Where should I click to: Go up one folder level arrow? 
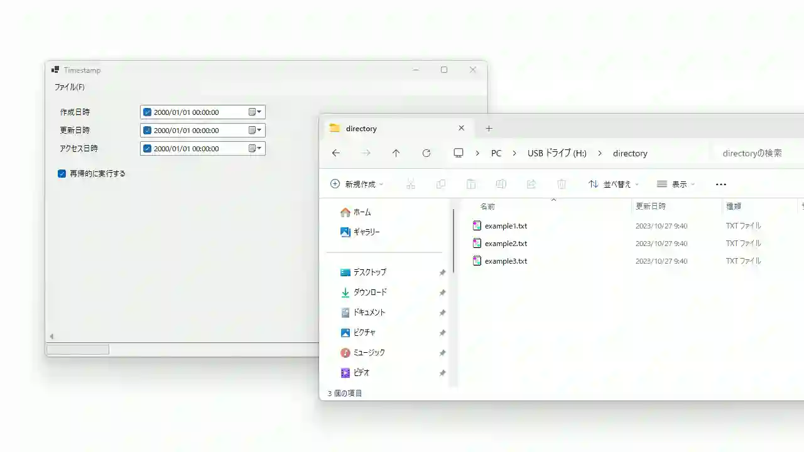click(396, 153)
